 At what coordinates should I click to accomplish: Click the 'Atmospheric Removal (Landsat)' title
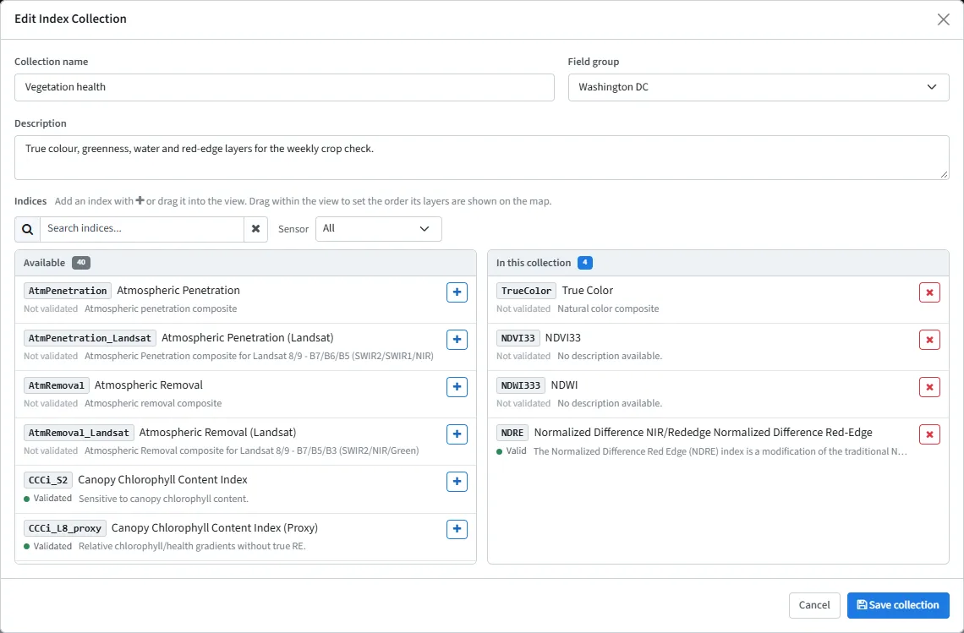217,433
